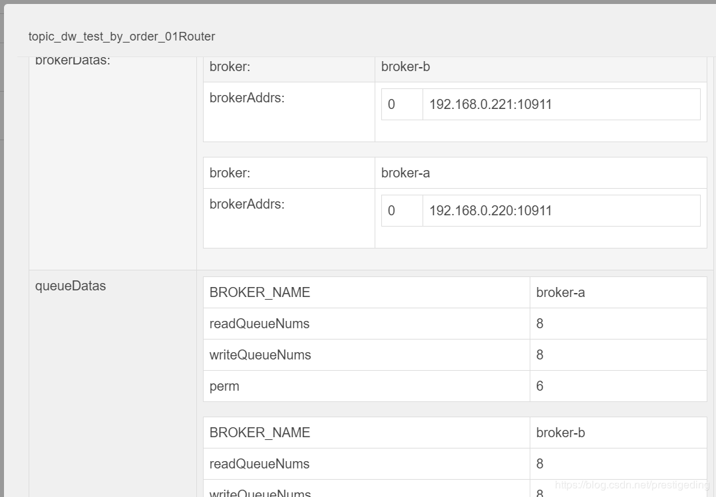This screenshot has width=716, height=497.
Task: Click the brokerAddrs label under broker-b
Action: [247, 98]
